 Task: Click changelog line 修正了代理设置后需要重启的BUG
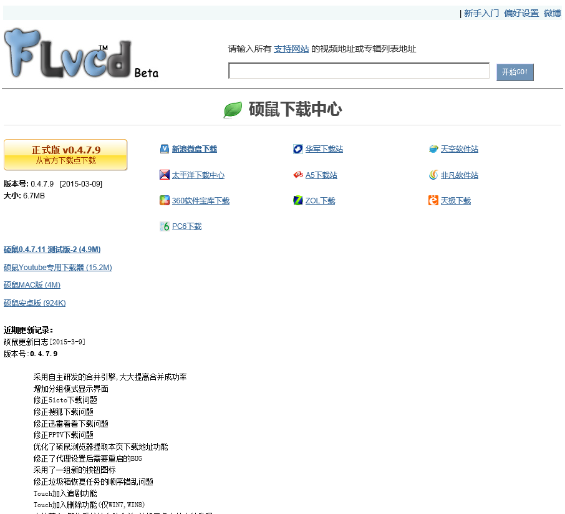point(88,459)
